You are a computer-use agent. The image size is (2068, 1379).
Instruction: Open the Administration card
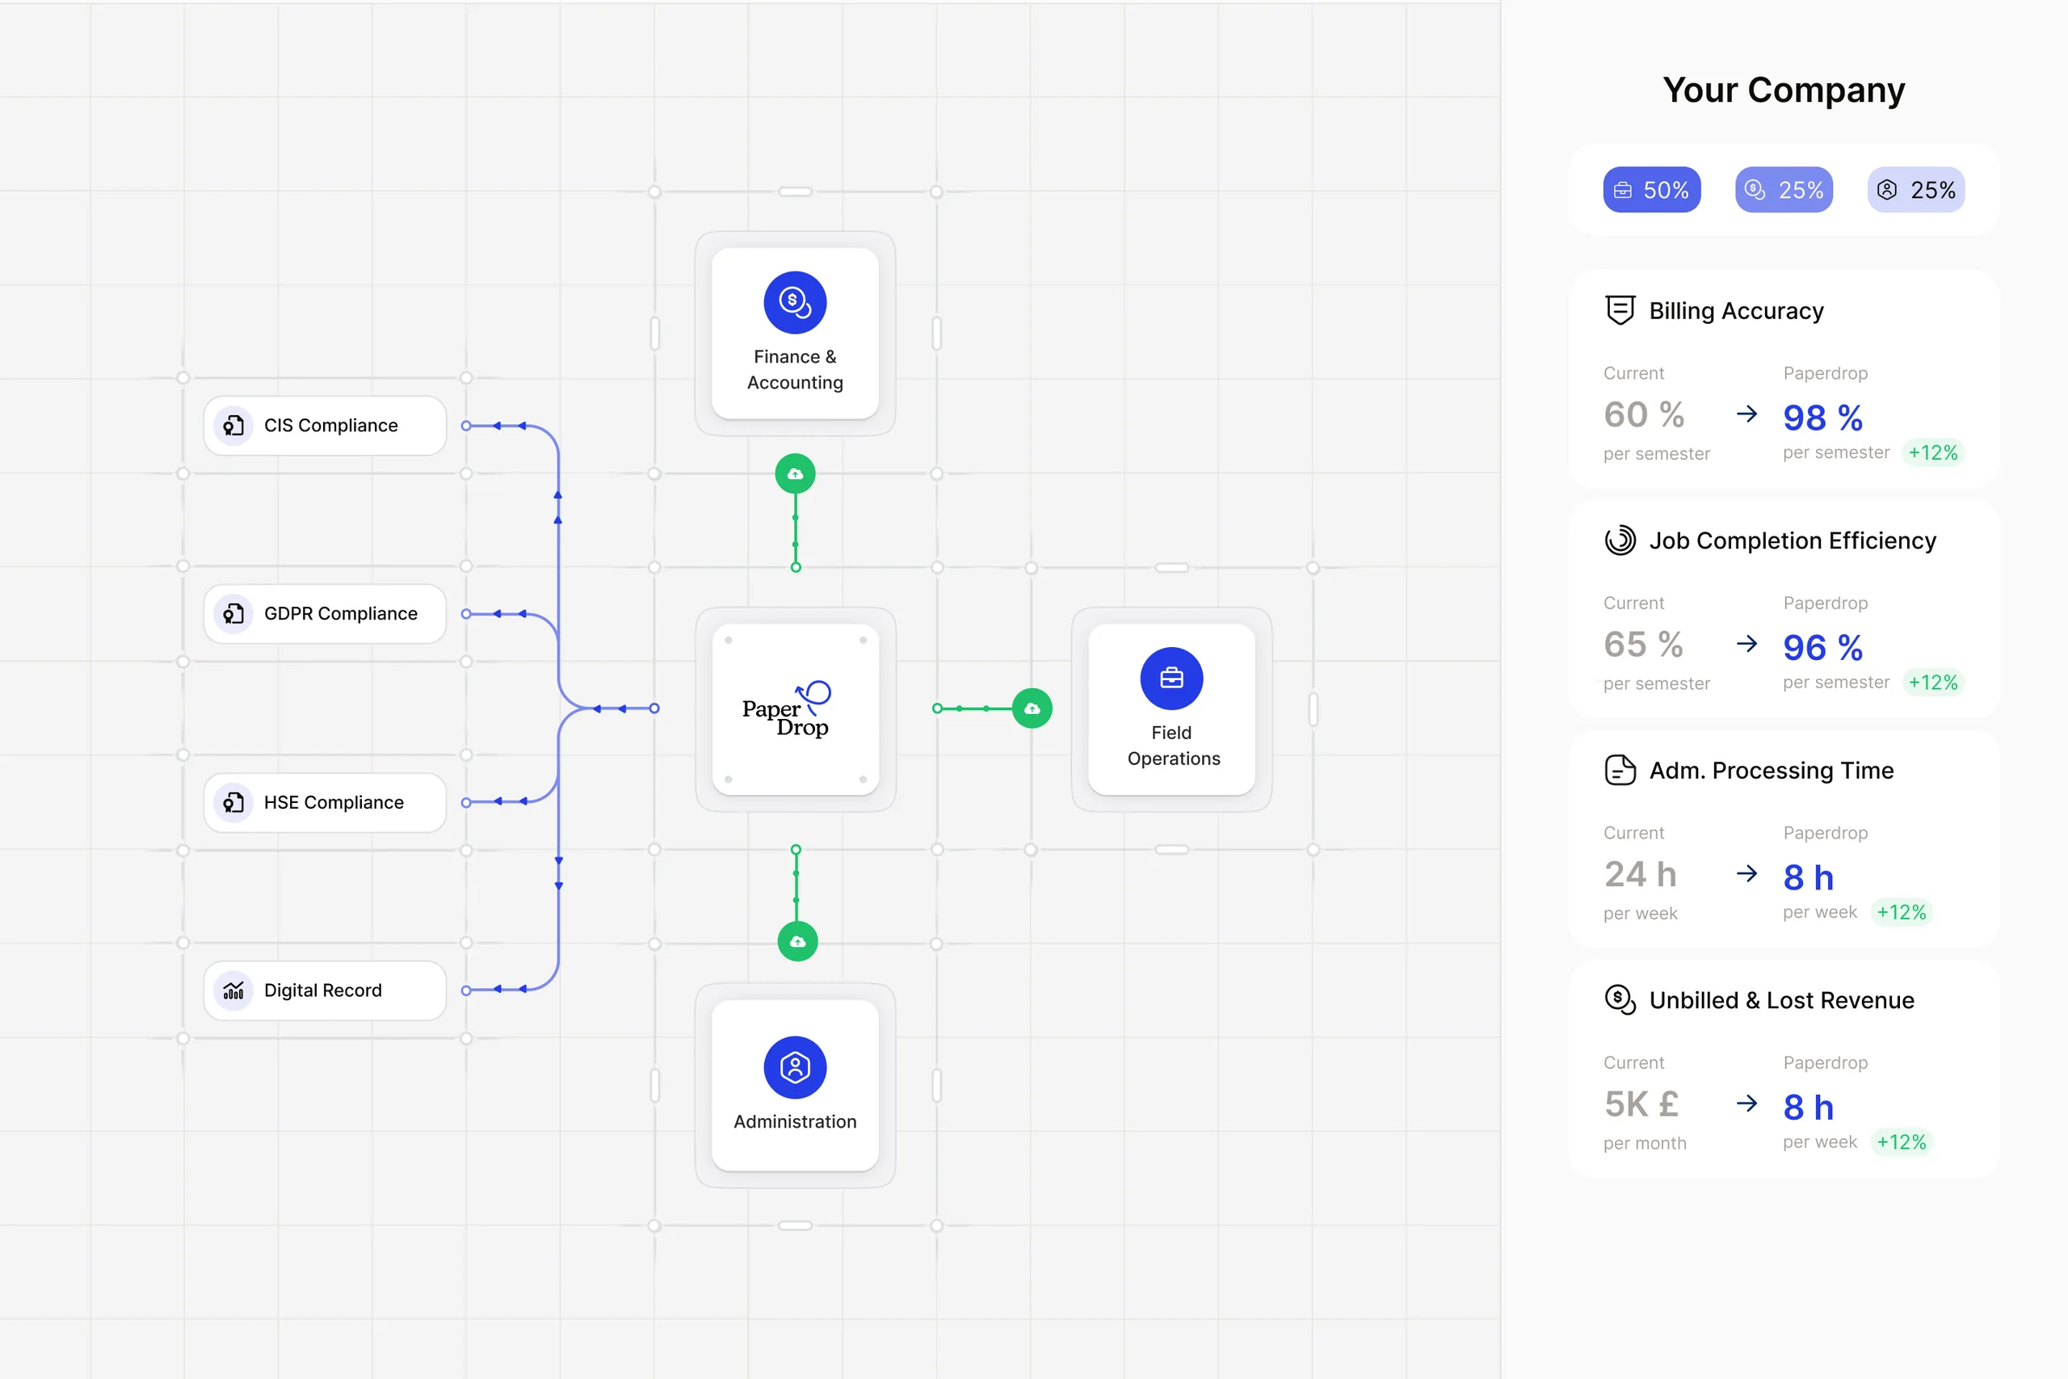pyautogui.click(x=795, y=1085)
